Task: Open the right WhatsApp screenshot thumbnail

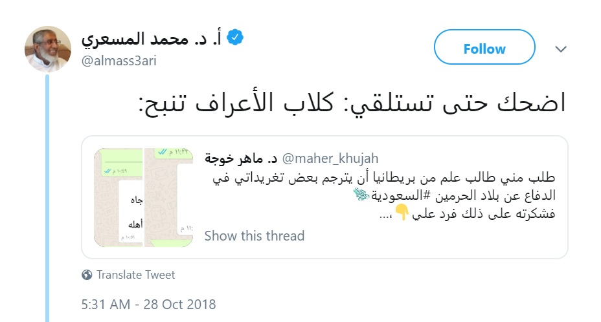Action: point(168,198)
